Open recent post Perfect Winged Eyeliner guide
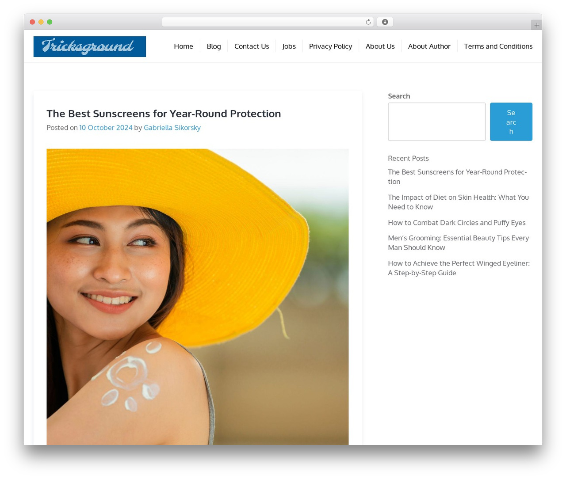Viewport: 566px width, 479px height. pos(459,268)
